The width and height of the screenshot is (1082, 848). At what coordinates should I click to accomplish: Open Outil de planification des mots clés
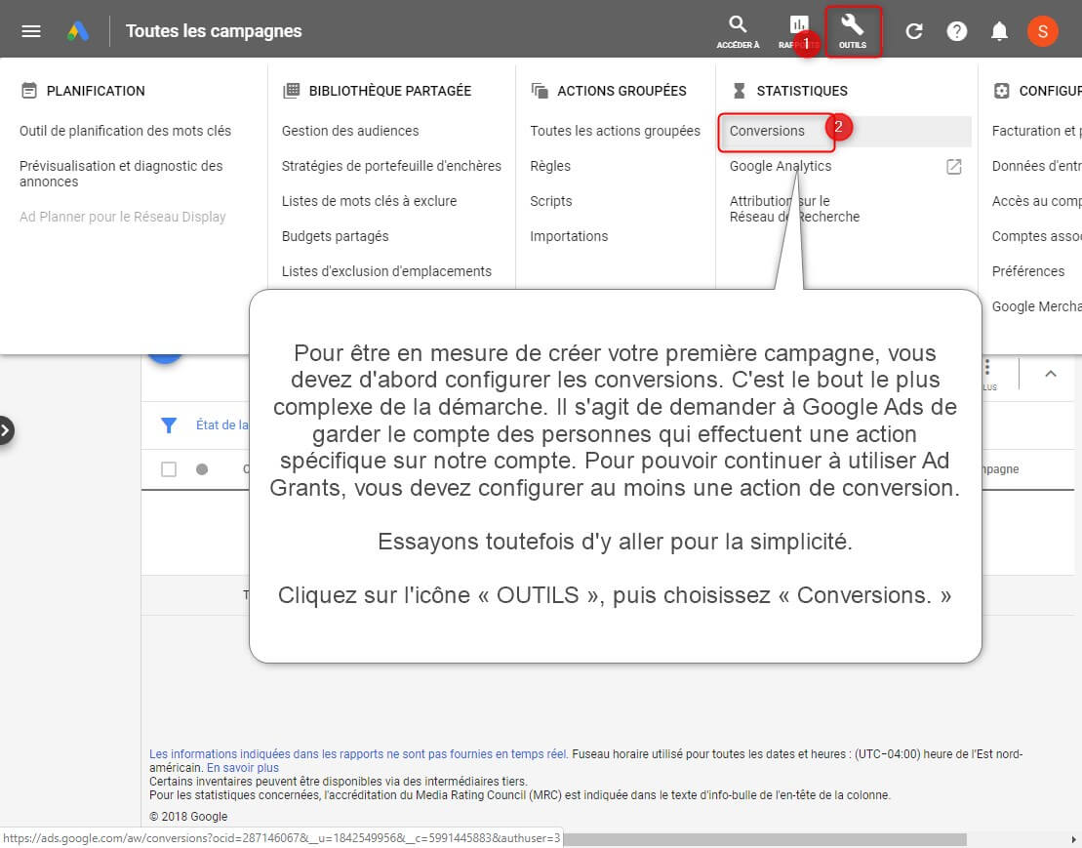(125, 131)
